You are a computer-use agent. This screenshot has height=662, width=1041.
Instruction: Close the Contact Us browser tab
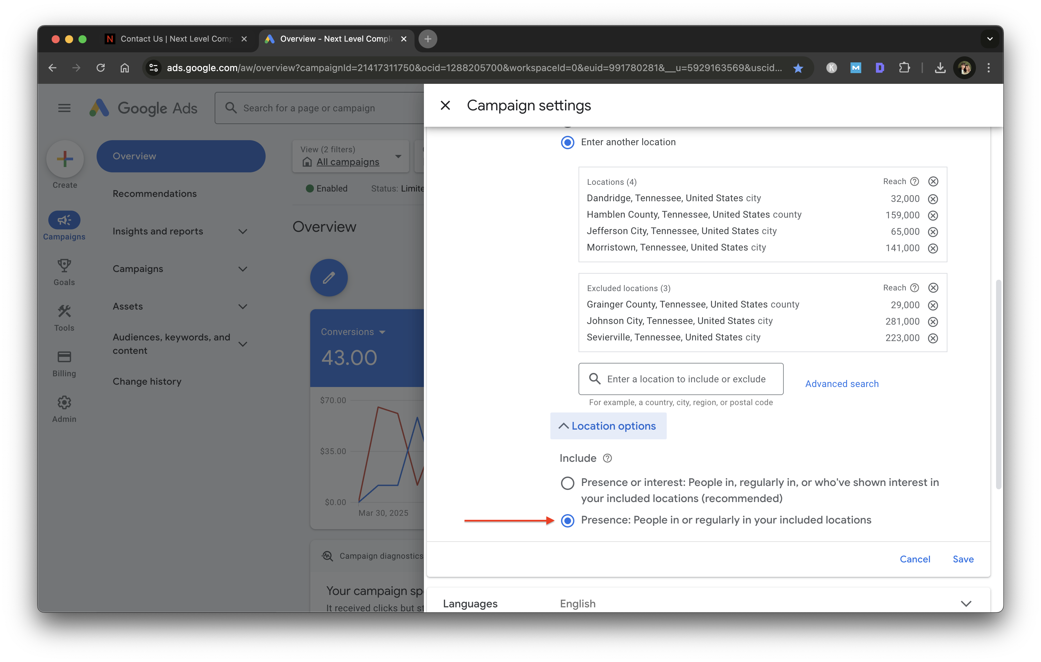[x=244, y=39]
